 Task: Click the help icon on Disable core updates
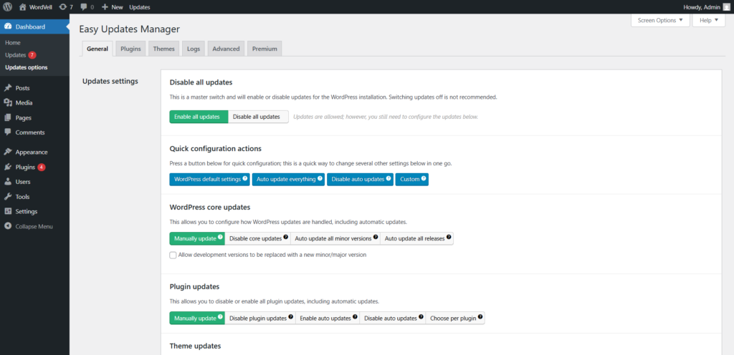[x=285, y=238]
